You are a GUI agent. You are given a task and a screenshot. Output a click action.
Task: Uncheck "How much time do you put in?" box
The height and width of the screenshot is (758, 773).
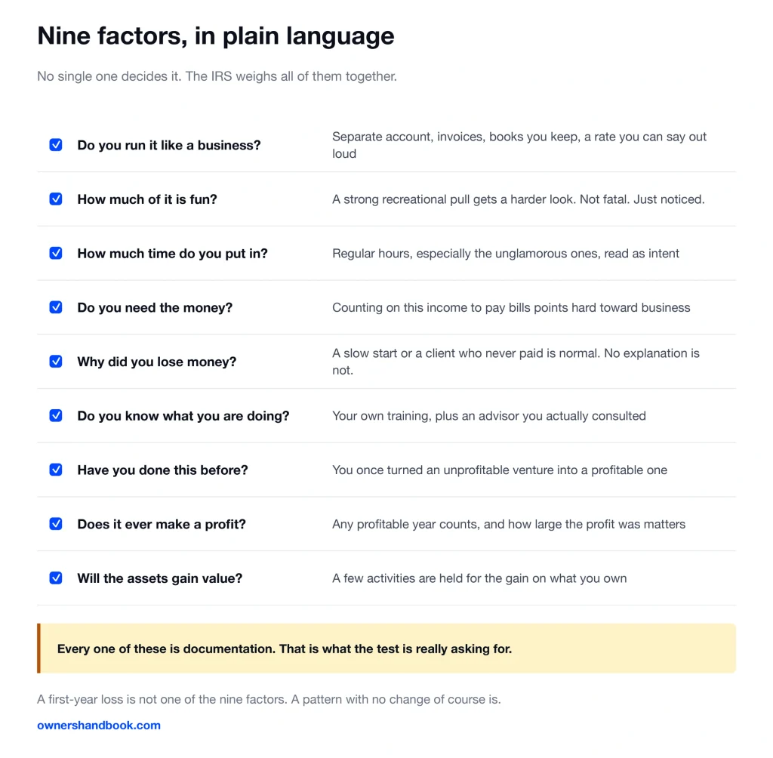56,254
